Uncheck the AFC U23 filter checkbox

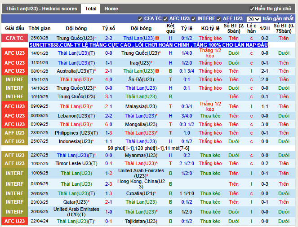(x=165, y=19)
